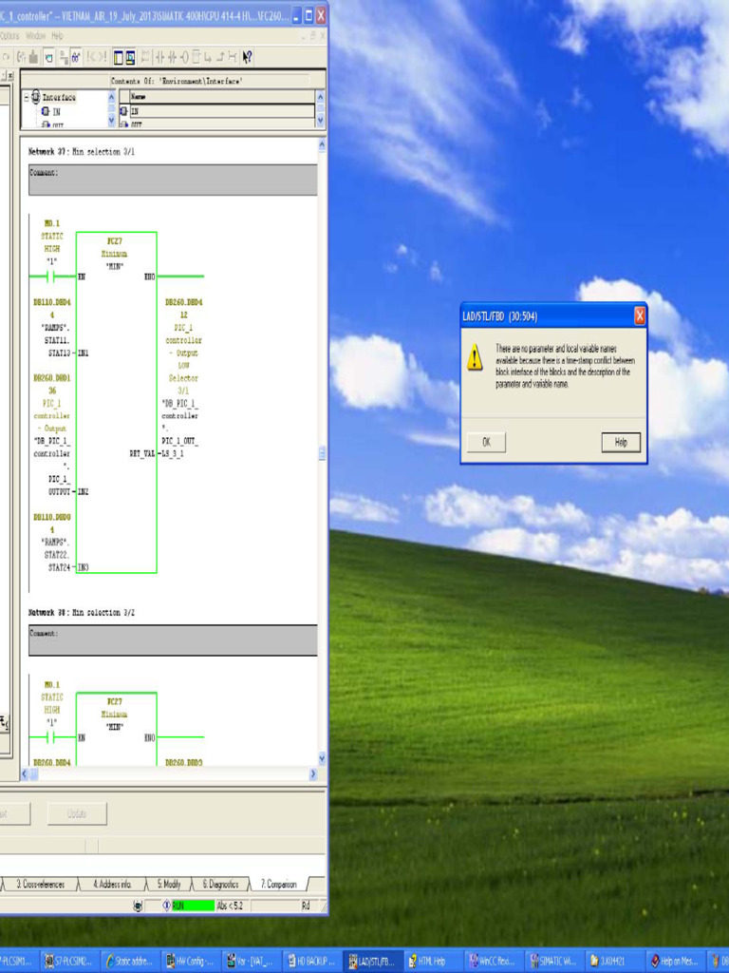Click the up arrow of network editor scrollbar
Viewport: 729px width, 973px height.
click(x=322, y=145)
